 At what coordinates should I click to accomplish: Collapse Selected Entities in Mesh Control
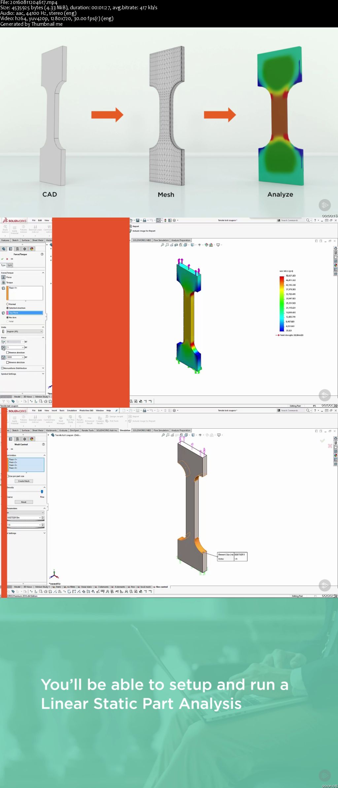44,455
